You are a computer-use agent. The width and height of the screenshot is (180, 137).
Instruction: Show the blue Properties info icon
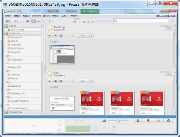point(168,121)
